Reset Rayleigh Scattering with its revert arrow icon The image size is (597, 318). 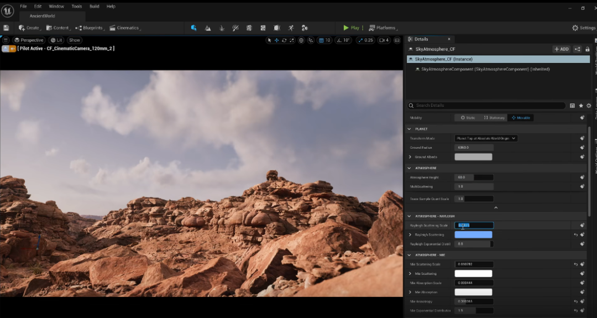click(x=575, y=235)
